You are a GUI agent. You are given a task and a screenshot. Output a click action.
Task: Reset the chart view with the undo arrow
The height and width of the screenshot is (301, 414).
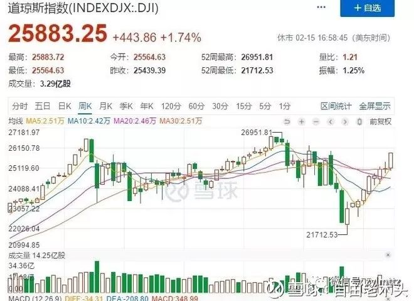click(x=287, y=122)
